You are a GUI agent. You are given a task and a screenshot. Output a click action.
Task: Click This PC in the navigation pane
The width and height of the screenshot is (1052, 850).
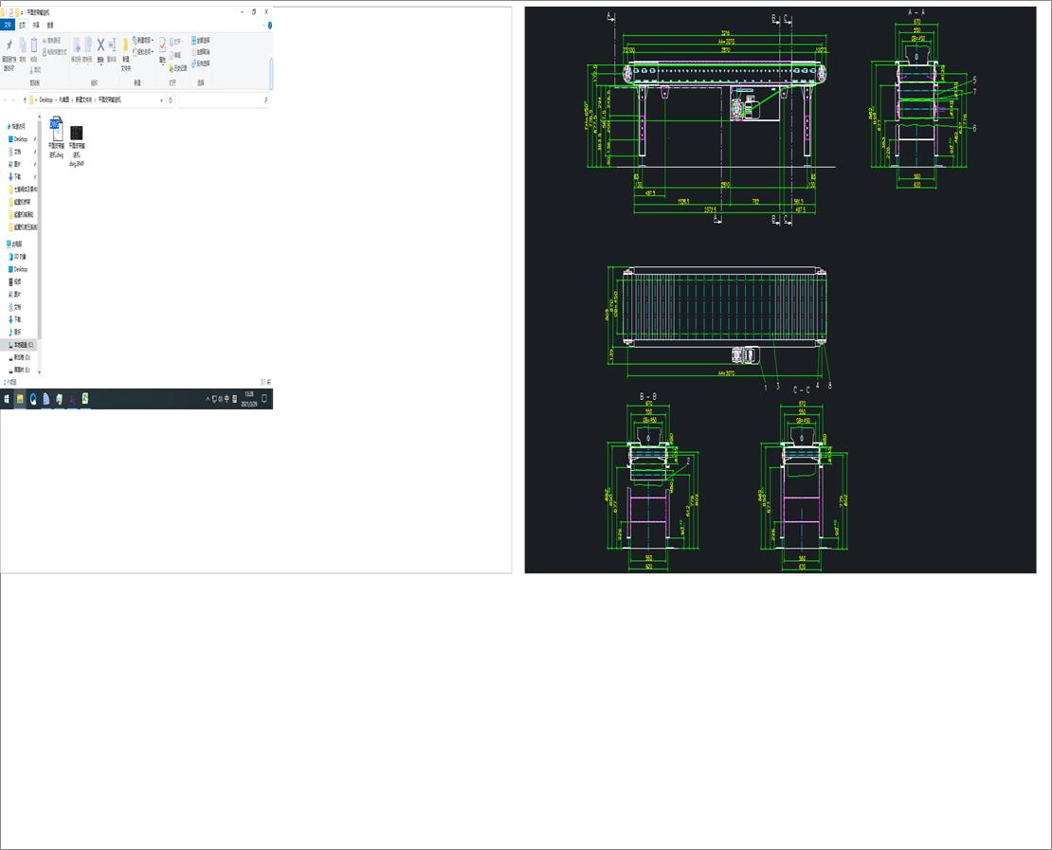click(14, 244)
